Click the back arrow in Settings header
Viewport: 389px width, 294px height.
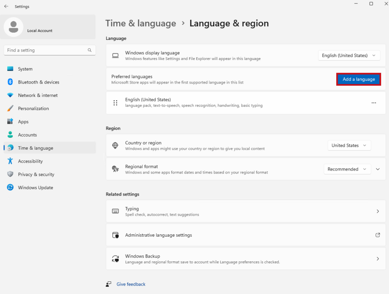tap(6, 6)
